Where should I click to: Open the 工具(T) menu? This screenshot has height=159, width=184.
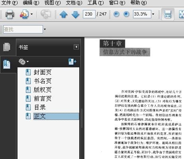[x=96, y=3]
